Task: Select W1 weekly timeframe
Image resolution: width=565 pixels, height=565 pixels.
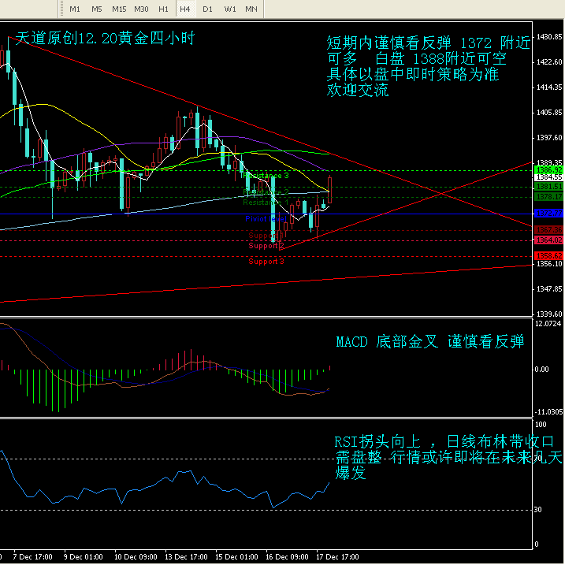Action: pos(229,9)
